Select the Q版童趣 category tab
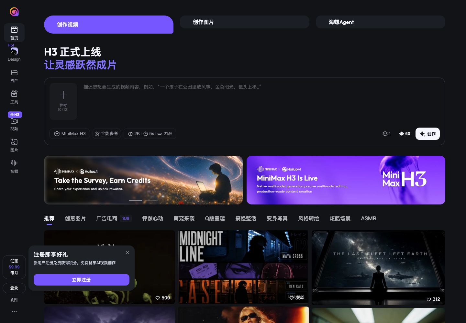 click(215, 219)
